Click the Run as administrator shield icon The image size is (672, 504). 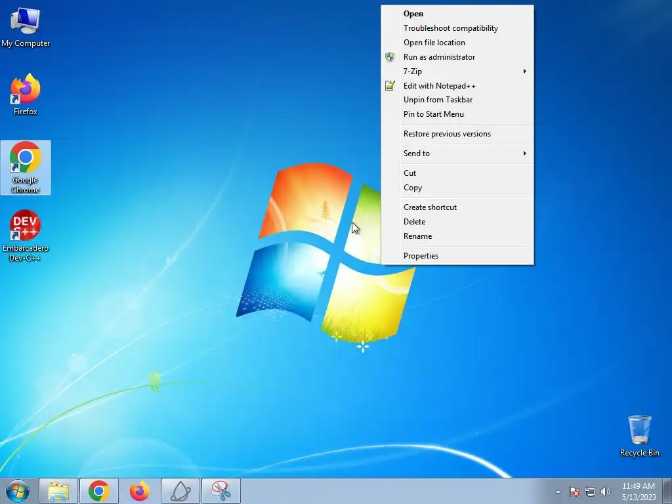390,57
